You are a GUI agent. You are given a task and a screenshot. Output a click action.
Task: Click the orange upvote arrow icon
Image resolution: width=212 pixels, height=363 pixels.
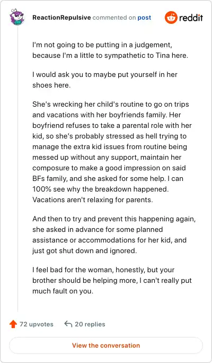(x=13, y=324)
